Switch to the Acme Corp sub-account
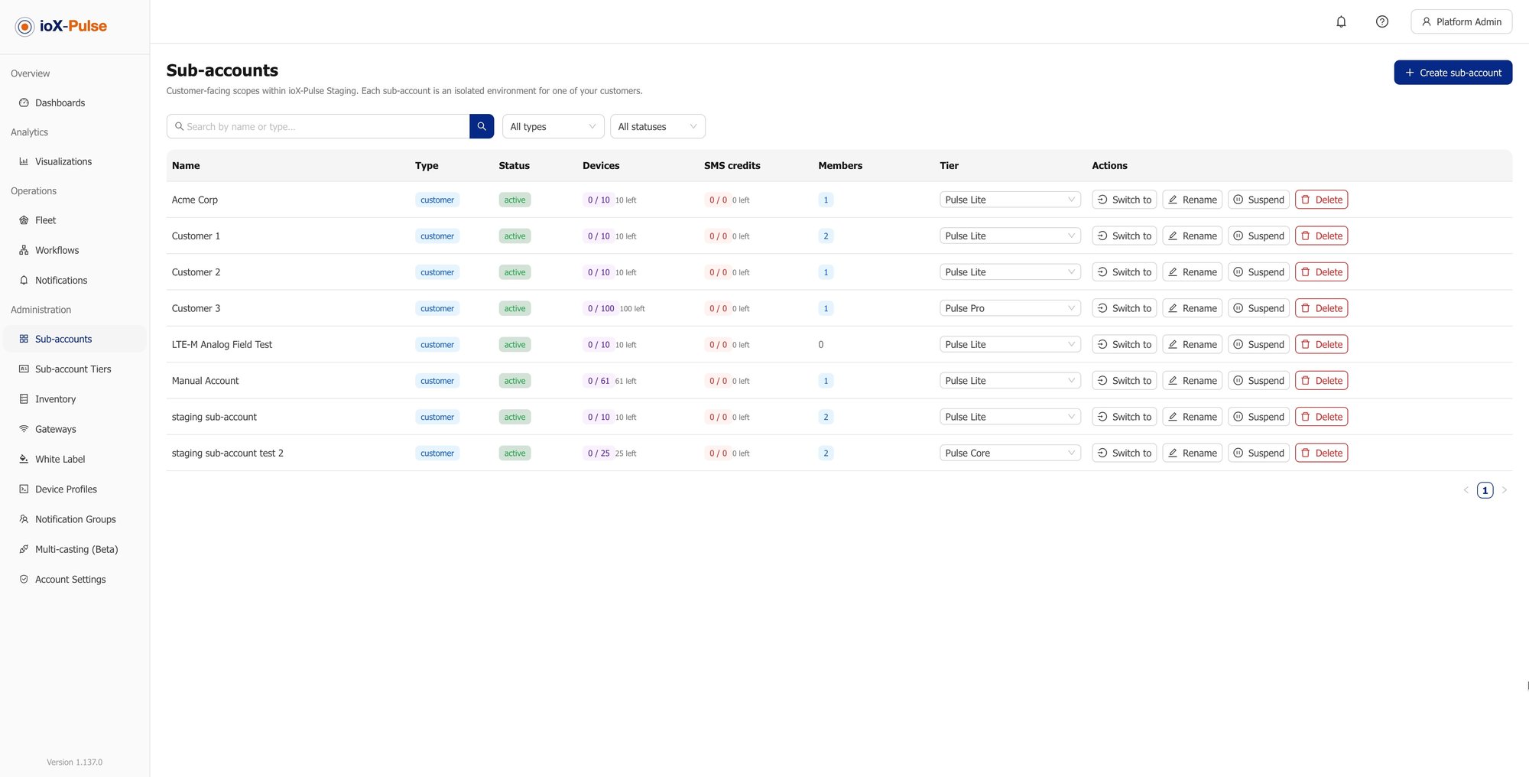The height and width of the screenshot is (777, 1529). point(1124,200)
